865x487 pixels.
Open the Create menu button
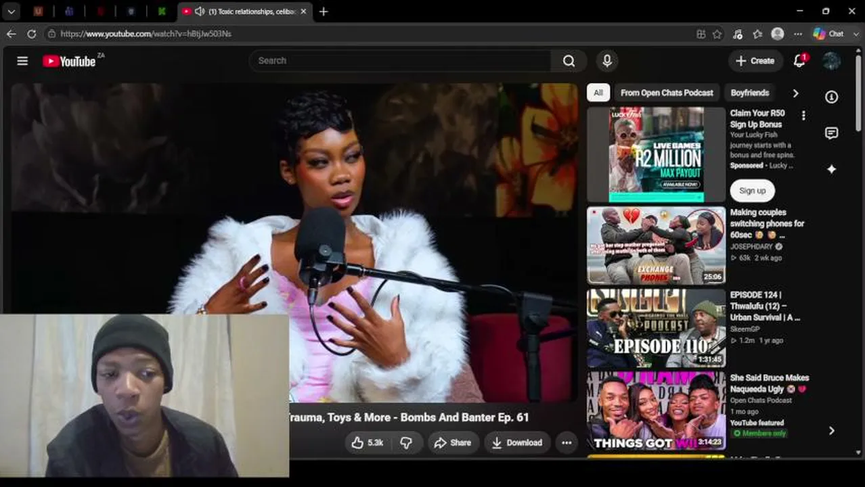coord(755,61)
